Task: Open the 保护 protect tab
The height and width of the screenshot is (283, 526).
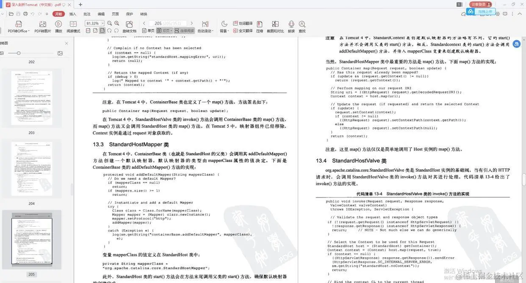Action: 130,14
